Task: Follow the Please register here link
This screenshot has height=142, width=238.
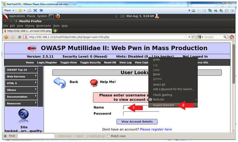Action: (x=156, y=129)
